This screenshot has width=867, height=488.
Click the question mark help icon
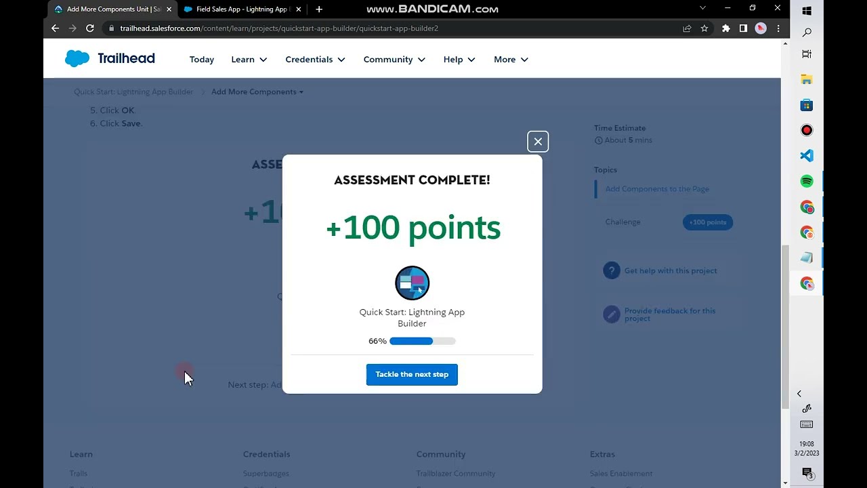[612, 270]
